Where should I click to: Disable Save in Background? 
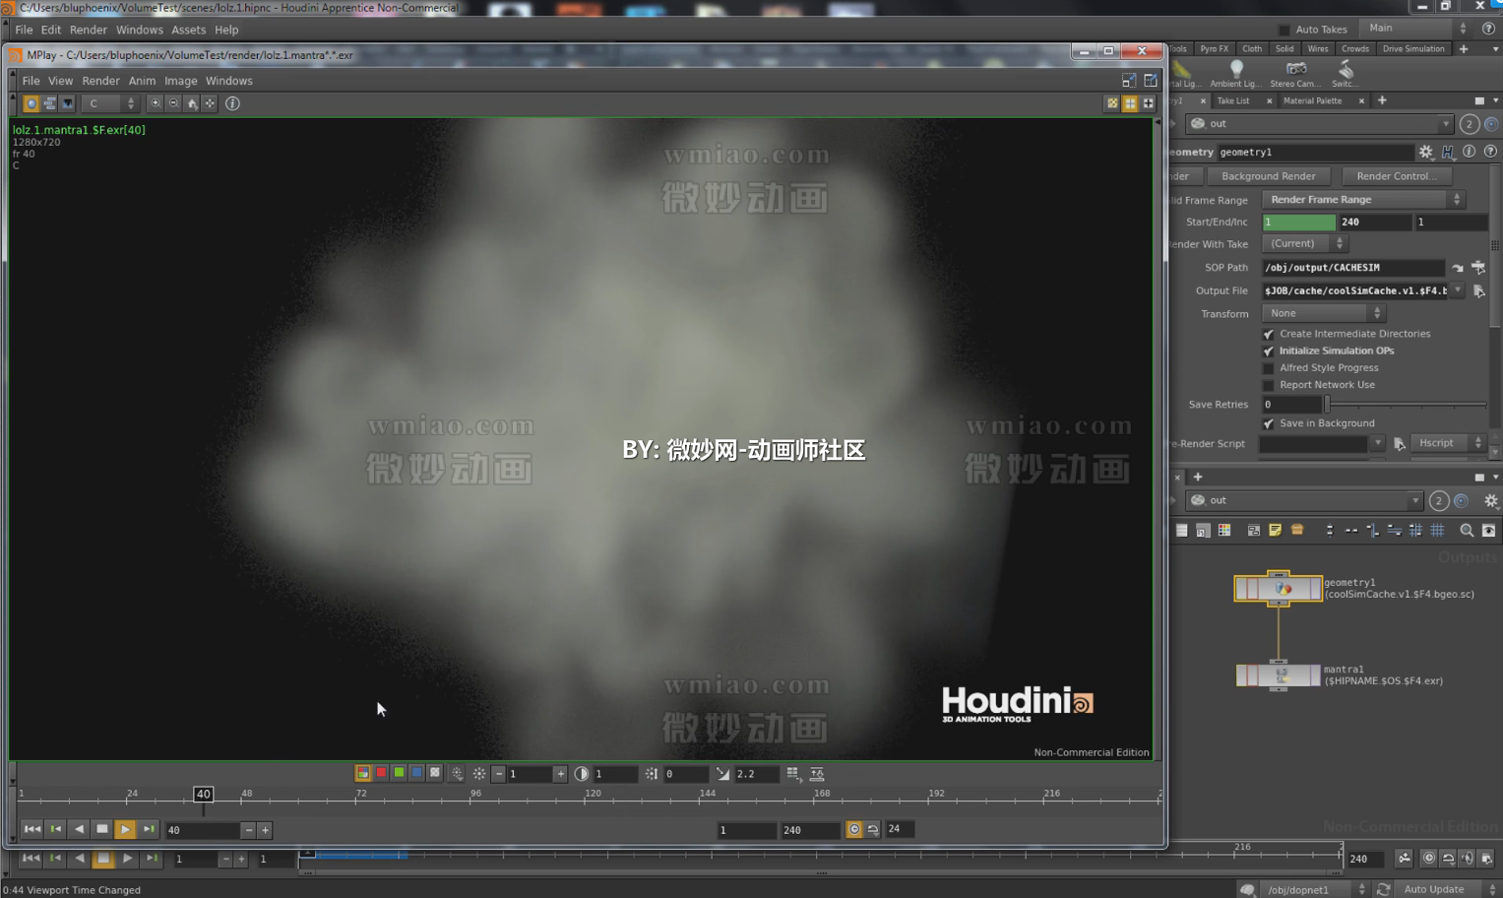click(1270, 423)
